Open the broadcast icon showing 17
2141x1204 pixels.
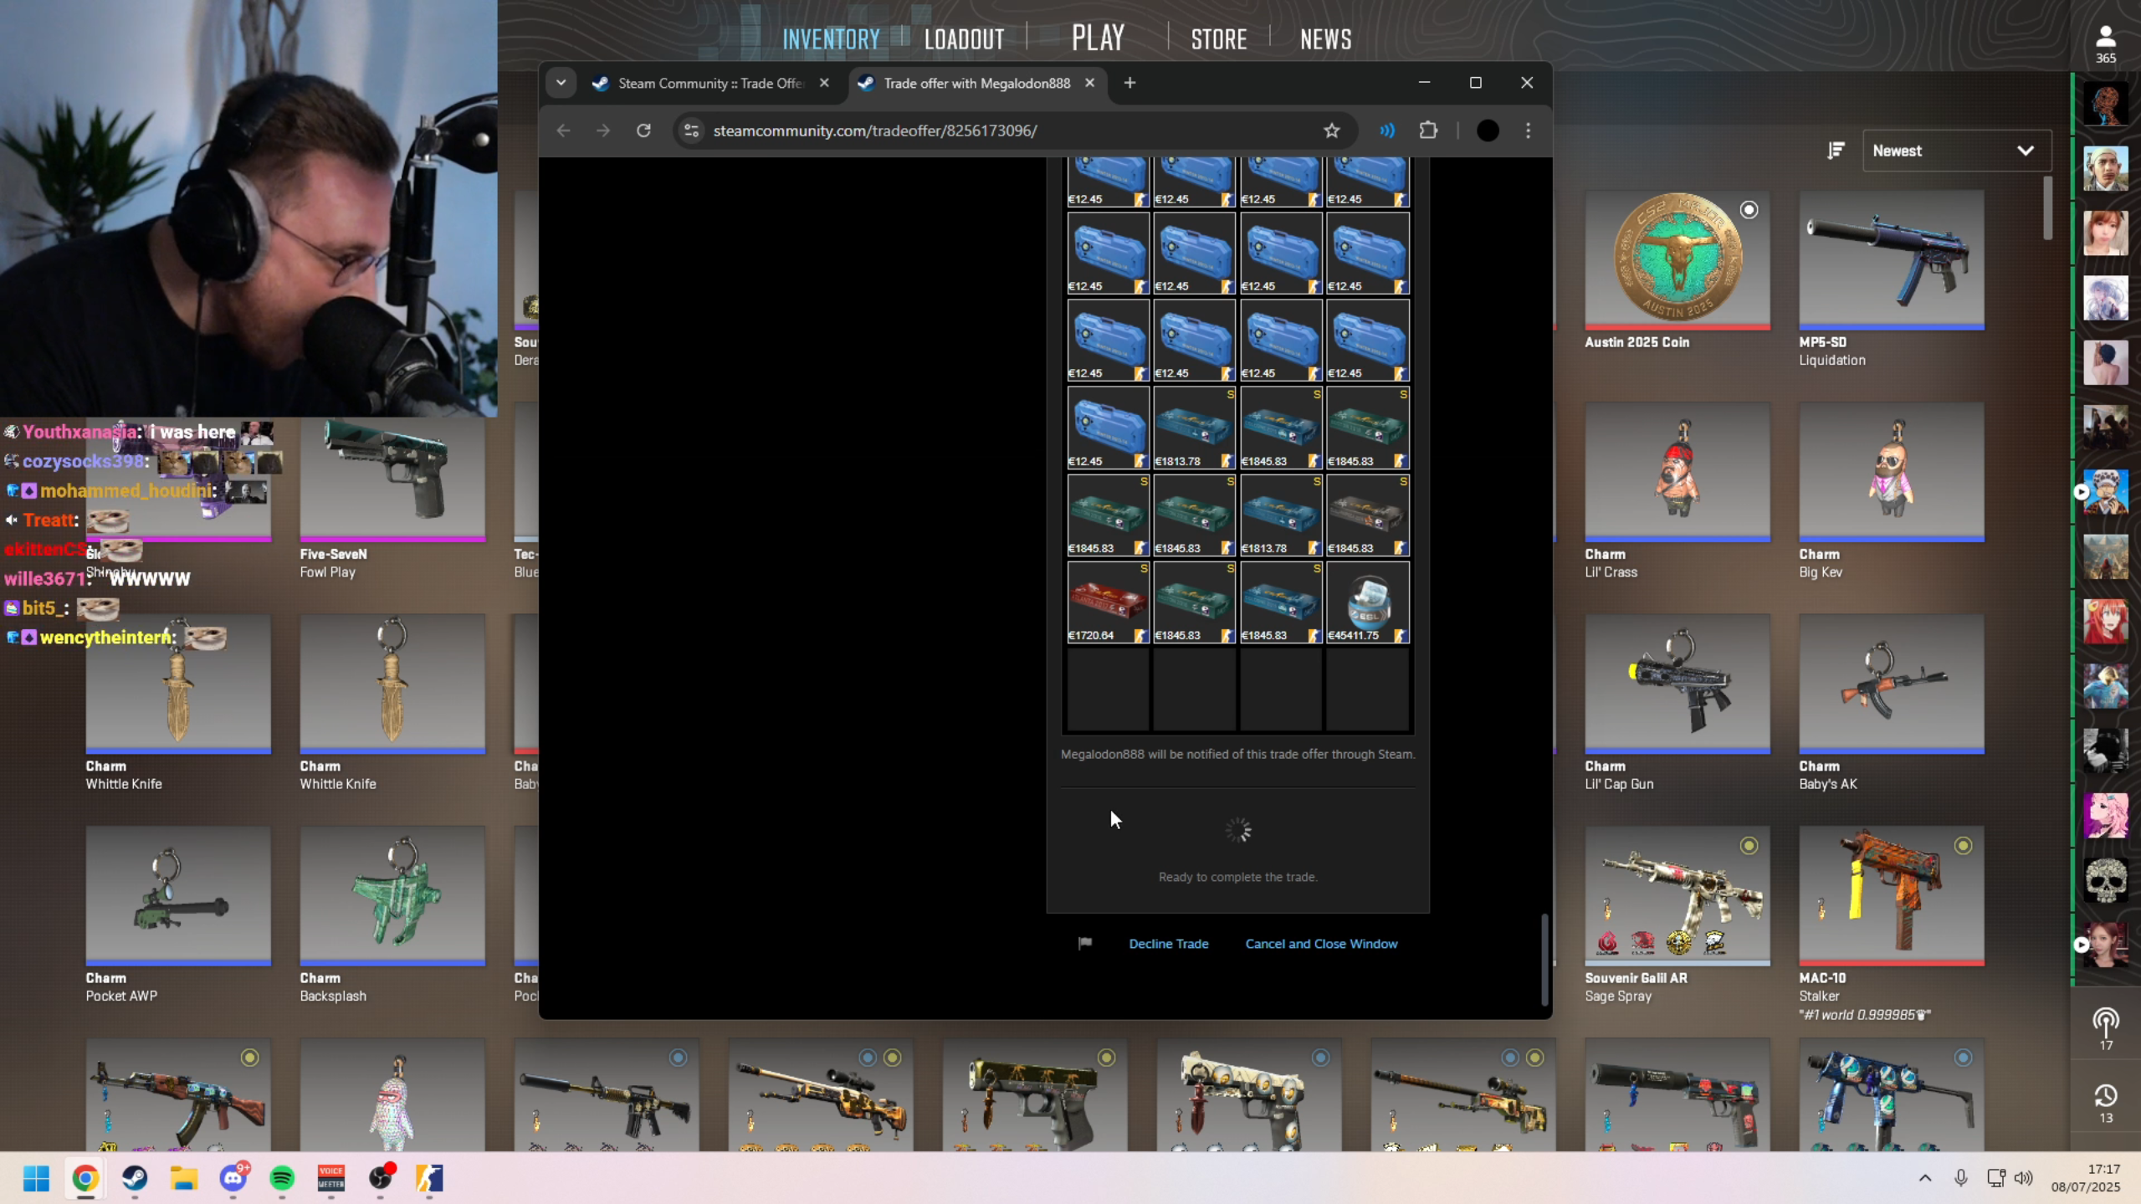tap(2105, 1029)
